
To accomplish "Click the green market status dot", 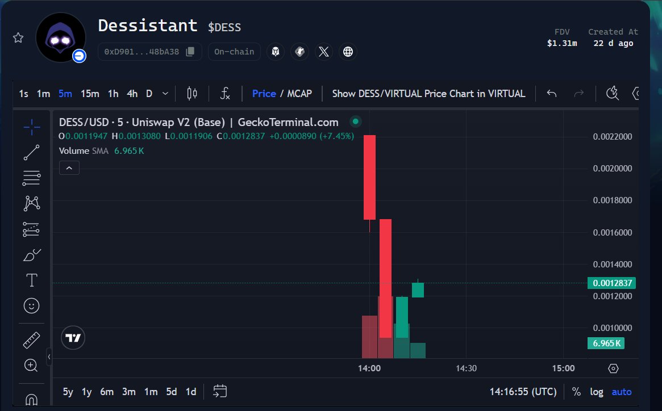I will click(x=356, y=121).
